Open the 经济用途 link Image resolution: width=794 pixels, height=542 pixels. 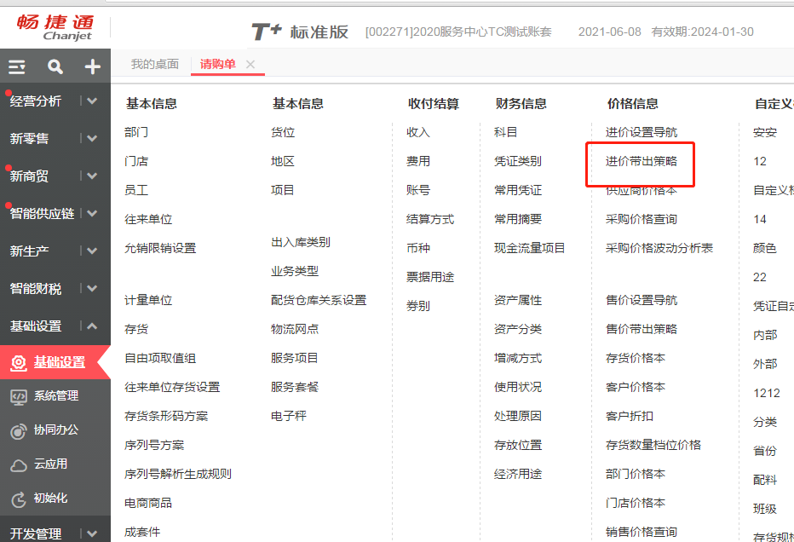point(517,474)
